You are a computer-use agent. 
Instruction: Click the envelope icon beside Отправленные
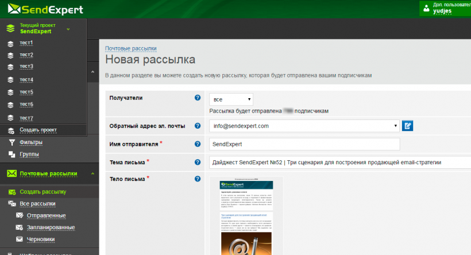pyautogui.click(x=20, y=215)
